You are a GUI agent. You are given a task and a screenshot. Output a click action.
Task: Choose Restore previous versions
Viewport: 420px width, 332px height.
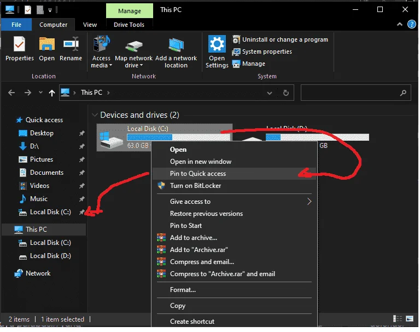tap(234, 214)
